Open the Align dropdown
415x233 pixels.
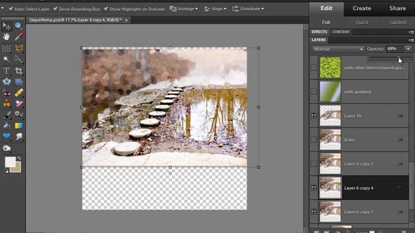pos(215,8)
